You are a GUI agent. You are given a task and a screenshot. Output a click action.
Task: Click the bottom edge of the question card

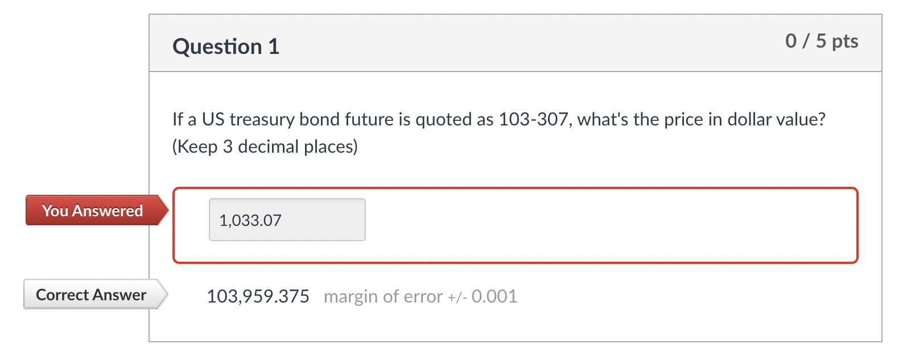(x=512, y=341)
